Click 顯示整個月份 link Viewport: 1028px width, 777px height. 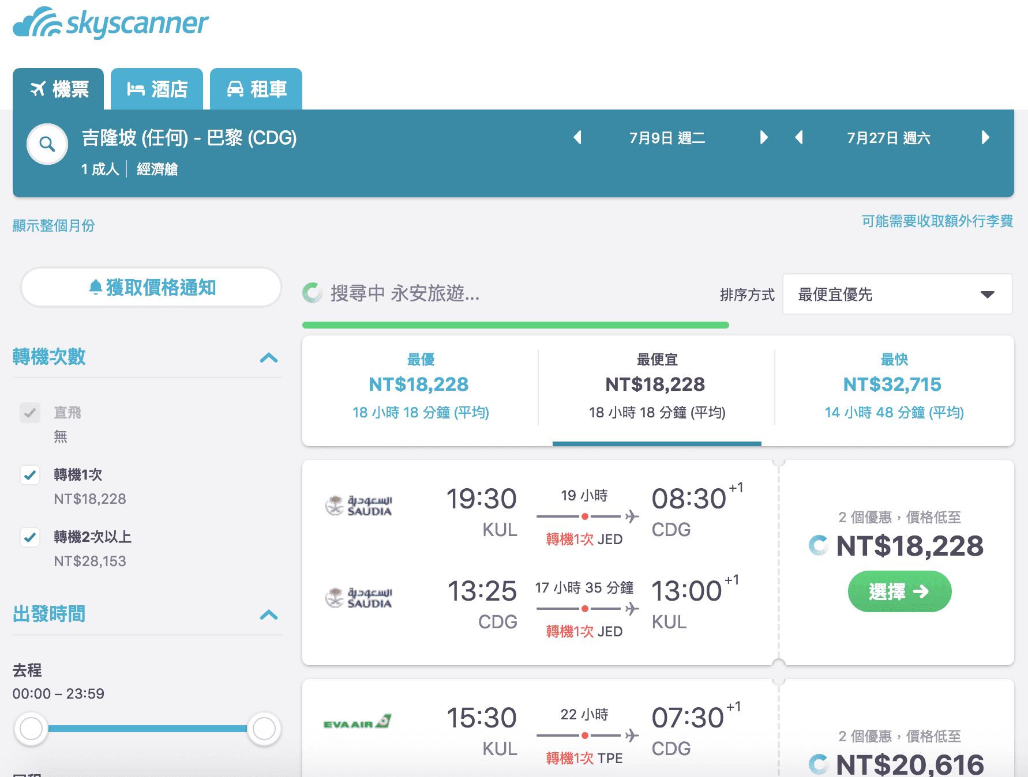[x=54, y=225]
